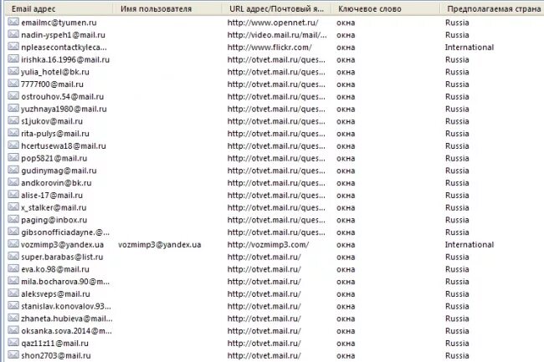Select email pop5821@mail.ru
Viewport: 544px width, 362px height.
click(54, 158)
